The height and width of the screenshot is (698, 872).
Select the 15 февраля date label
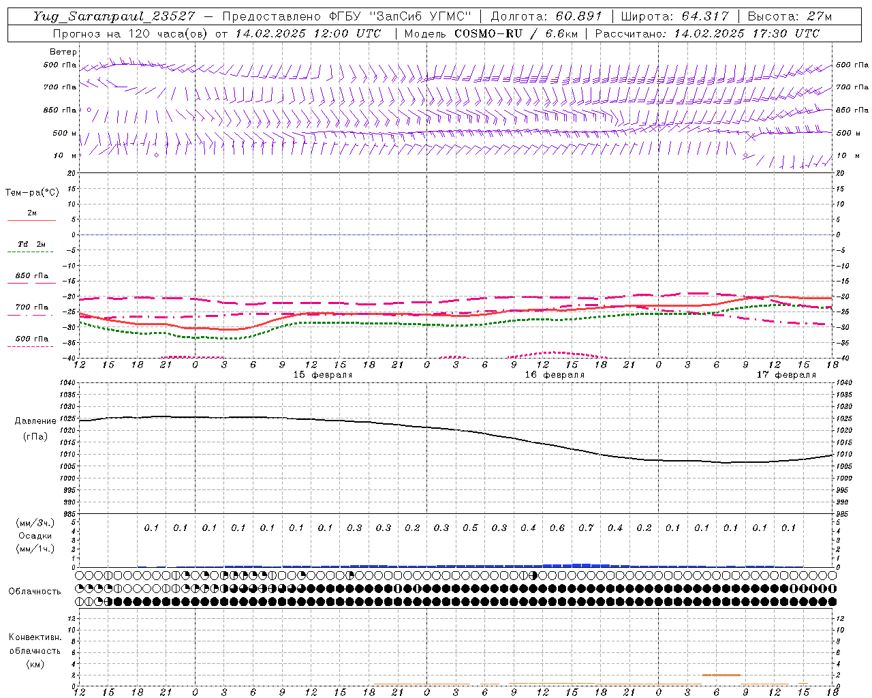[323, 375]
